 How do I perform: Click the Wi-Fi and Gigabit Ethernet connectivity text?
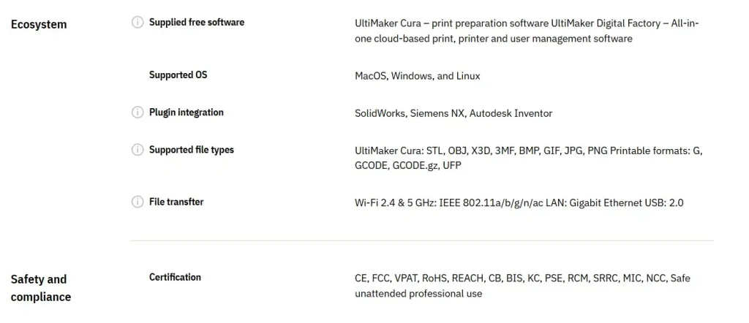point(519,202)
